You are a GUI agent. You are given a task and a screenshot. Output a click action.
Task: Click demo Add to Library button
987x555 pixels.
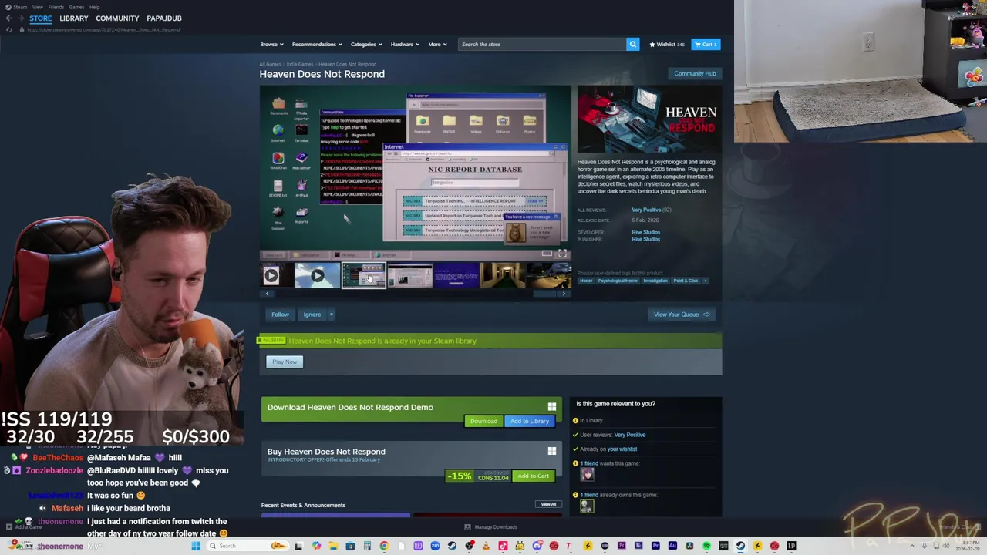click(x=529, y=421)
